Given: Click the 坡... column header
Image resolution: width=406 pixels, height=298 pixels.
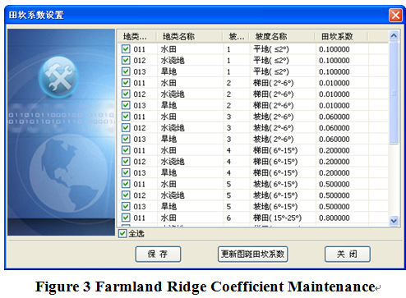Looking at the screenshot, I should click(x=236, y=36).
